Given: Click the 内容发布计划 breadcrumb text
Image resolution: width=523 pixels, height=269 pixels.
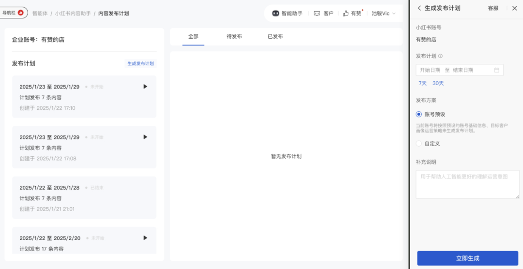Looking at the screenshot, I should point(113,14).
